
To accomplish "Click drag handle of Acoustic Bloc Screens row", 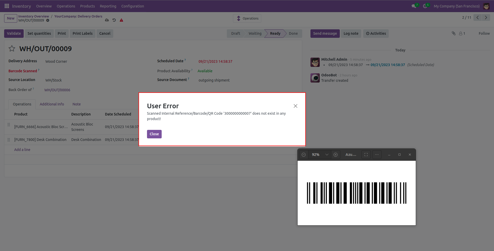I will (x=9, y=124).
